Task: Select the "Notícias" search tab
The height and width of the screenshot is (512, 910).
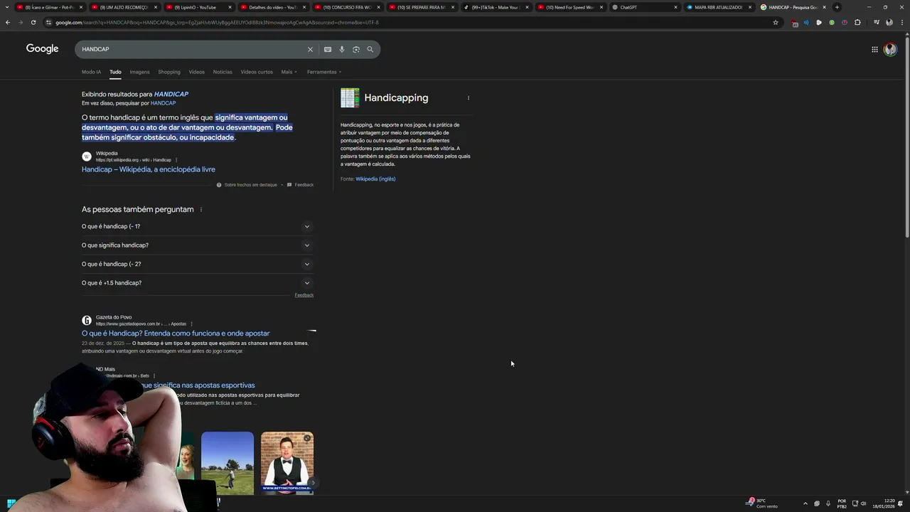Action: point(223,72)
